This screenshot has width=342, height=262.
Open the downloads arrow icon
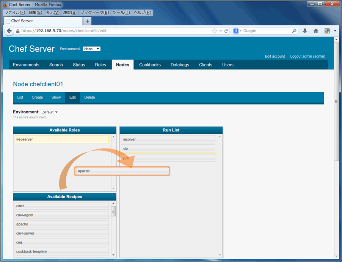[305, 31]
